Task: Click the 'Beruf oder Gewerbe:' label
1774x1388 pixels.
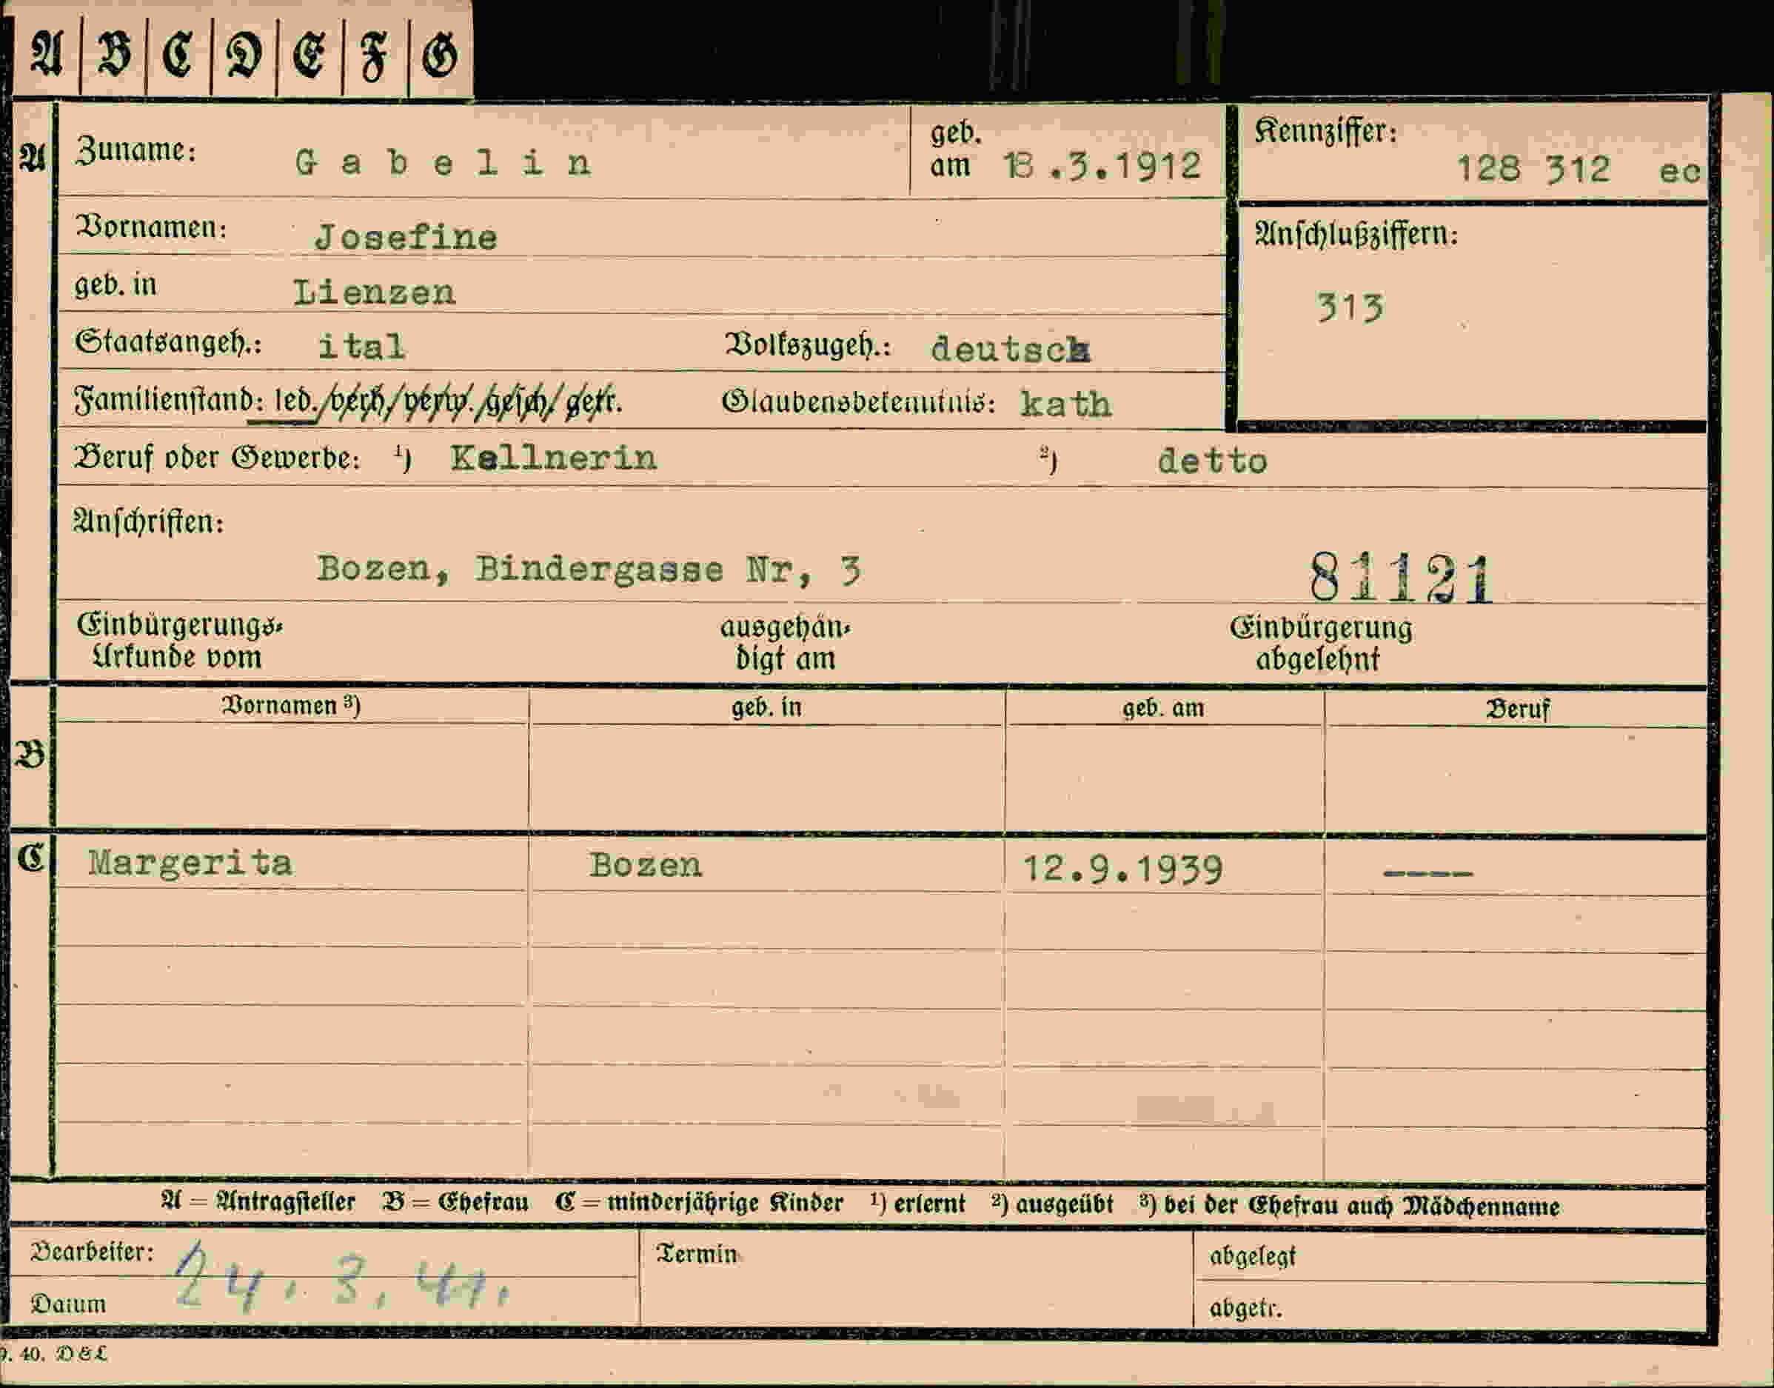Action: coord(218,458)
